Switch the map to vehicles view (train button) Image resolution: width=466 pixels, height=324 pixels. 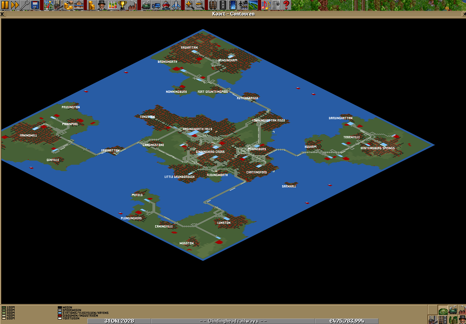coord(453,310)
